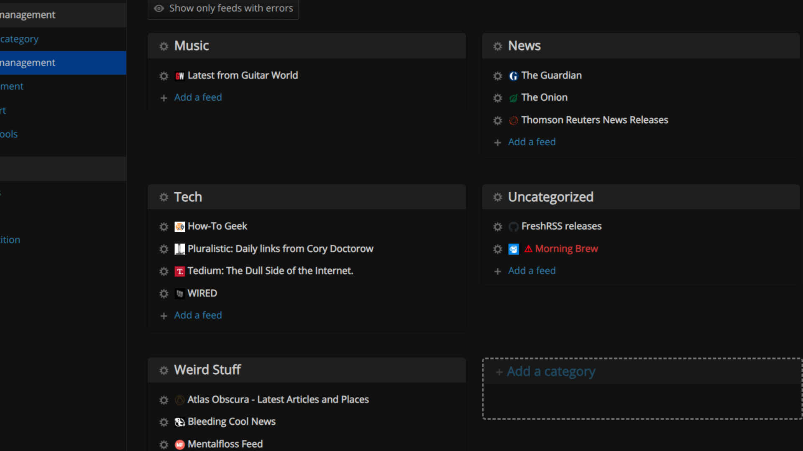Click gear icon beside The Guardian feed
Screen dimensions: 803x451
(497, 76)
